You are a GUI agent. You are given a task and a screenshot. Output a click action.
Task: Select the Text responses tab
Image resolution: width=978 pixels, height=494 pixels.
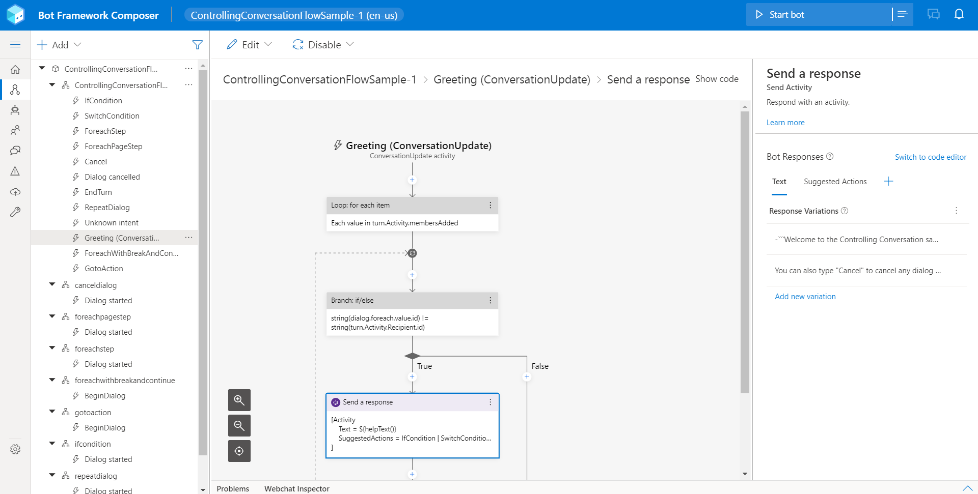tap(779, 182)
